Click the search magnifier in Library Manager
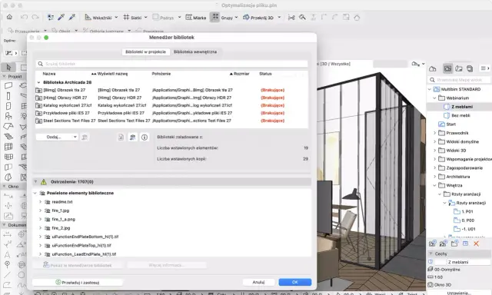492x295 pixels. tap(41, 64)
